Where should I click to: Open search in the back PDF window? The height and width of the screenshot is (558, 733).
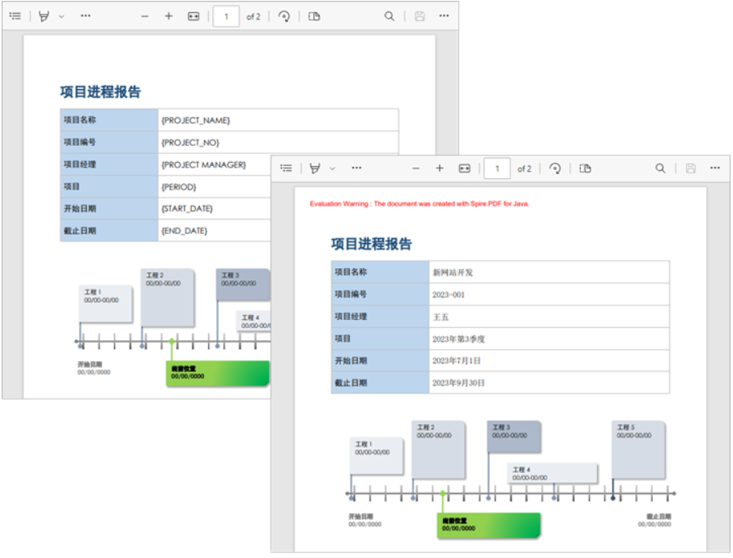click(x=389, y=16)
